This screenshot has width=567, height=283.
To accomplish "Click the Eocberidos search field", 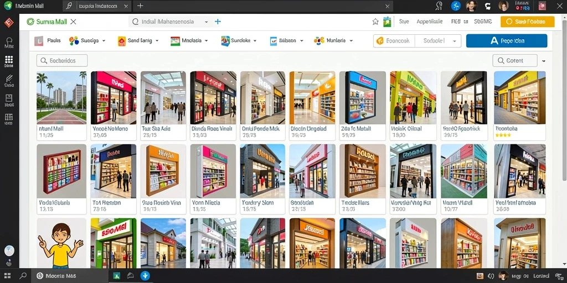I will click(x=62, y=61).
